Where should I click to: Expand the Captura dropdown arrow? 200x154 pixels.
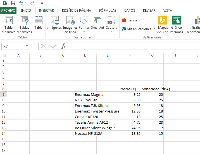point(111,32)
